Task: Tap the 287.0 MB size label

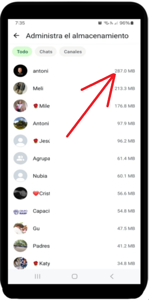Action: tap(125, 71)
